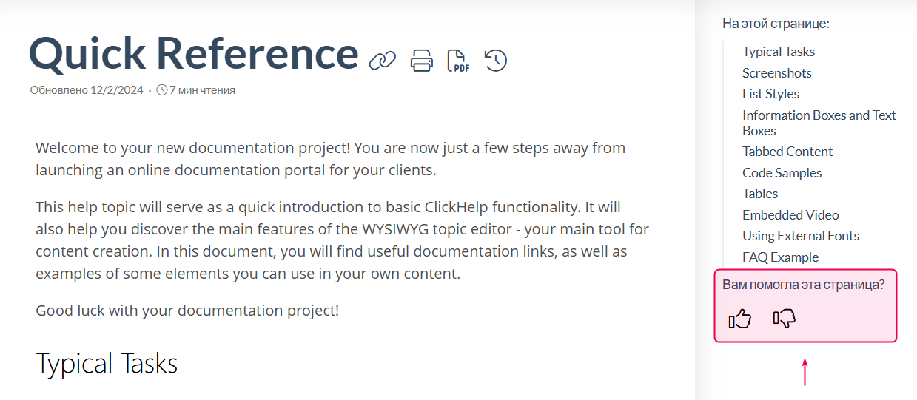Open the Embedded Video section link

pos(790,215)
